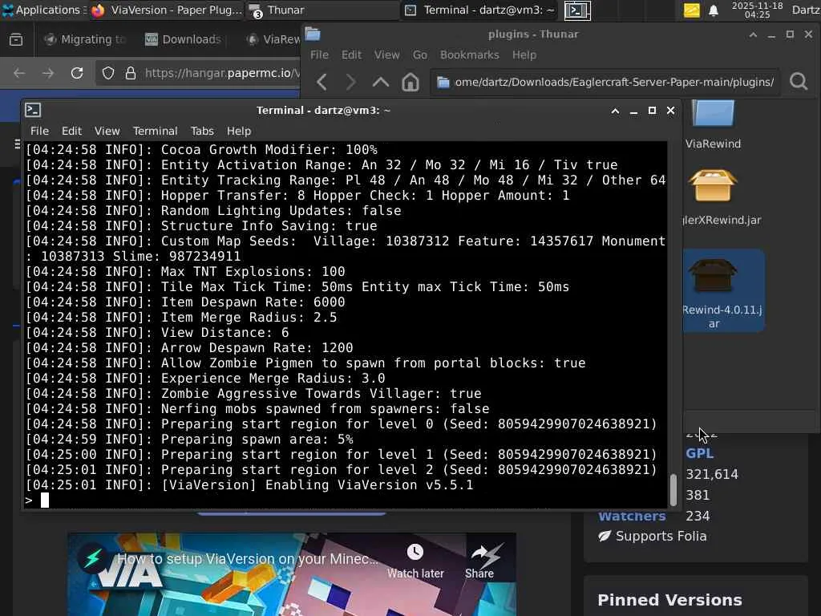The height and width of the screenshot is (616, 821).
Task: Go forward in Firefox
Action: click(x=48, y=73)
